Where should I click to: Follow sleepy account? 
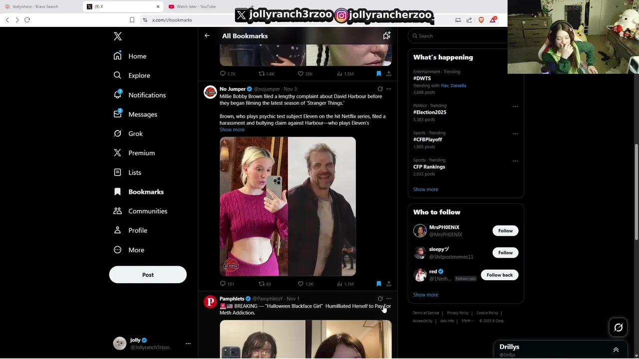click(x=505, y=253)
